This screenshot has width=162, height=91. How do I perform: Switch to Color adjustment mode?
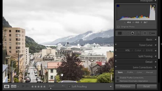coord(138,50)
